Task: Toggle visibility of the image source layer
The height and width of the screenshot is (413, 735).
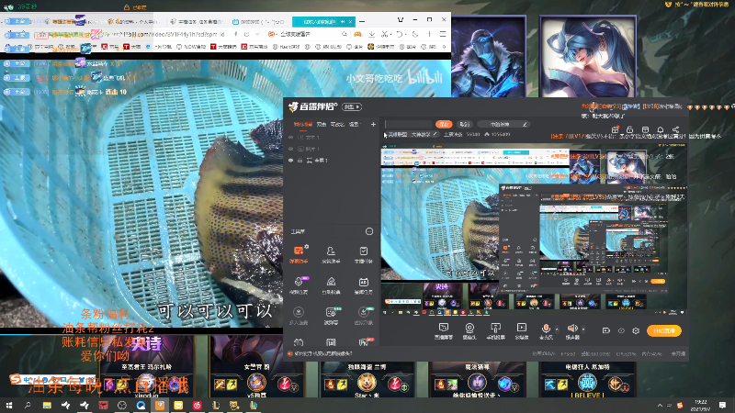Action: [x=290, y=149]
